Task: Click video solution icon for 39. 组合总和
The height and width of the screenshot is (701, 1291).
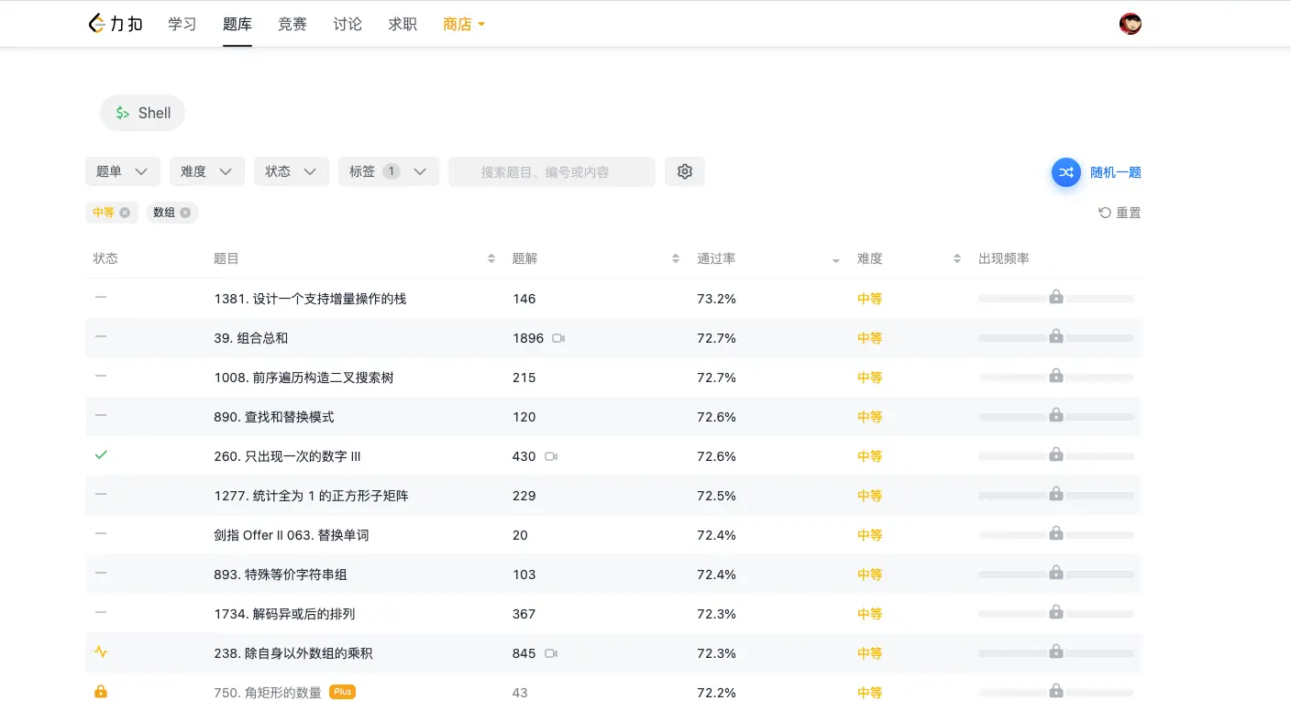Action: pyautogui.click(x=558, y=338)
